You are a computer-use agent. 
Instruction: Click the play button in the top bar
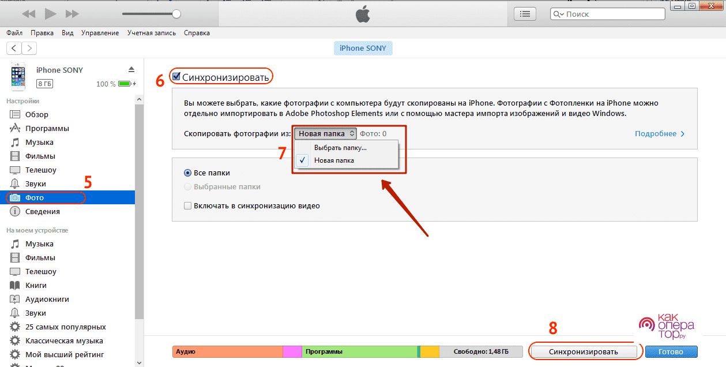coord(51,13)
